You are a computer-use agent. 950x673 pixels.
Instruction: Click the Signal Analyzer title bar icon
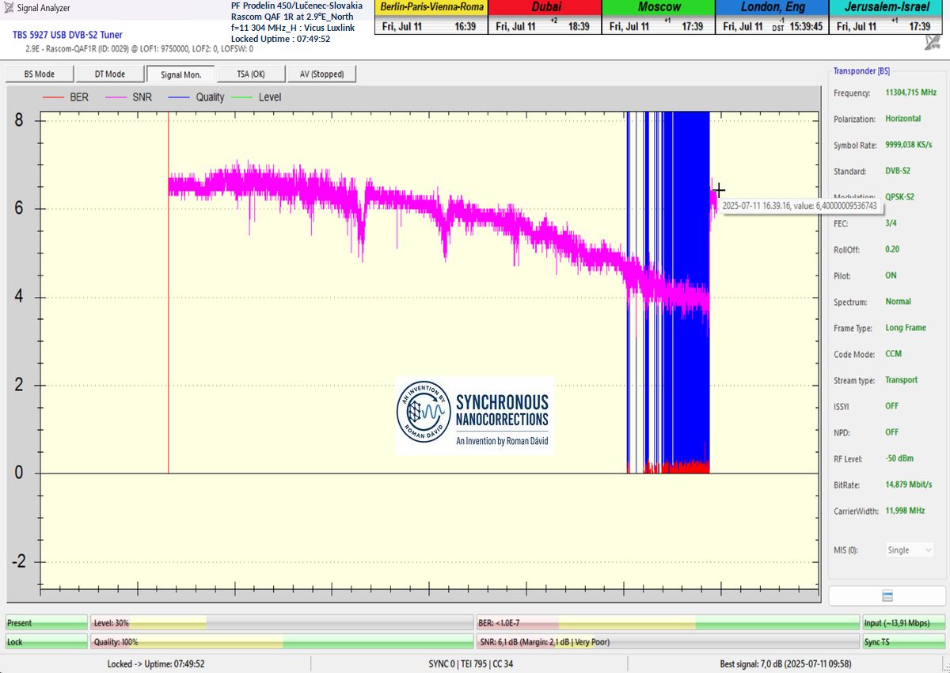tap(9, 8)
